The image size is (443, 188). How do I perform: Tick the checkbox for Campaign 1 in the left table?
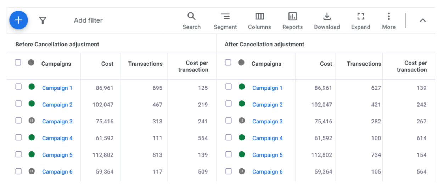pos(18,87)
